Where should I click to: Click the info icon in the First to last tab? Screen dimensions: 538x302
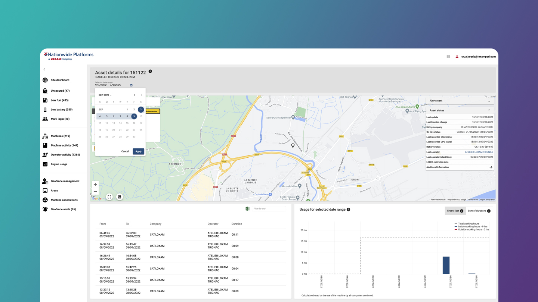point(462,211)
